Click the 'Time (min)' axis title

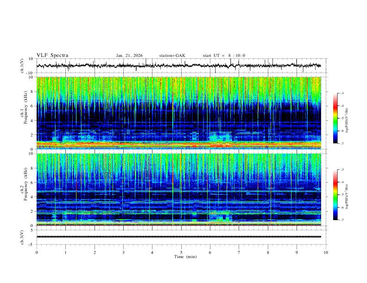(x=185, y=257)
